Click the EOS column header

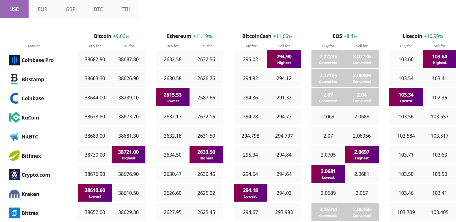(x=337, y=36)
